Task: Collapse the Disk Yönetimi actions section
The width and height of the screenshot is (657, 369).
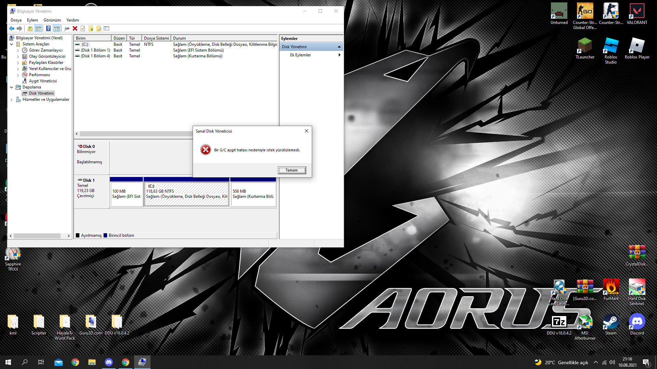Action: pos(339,47)
